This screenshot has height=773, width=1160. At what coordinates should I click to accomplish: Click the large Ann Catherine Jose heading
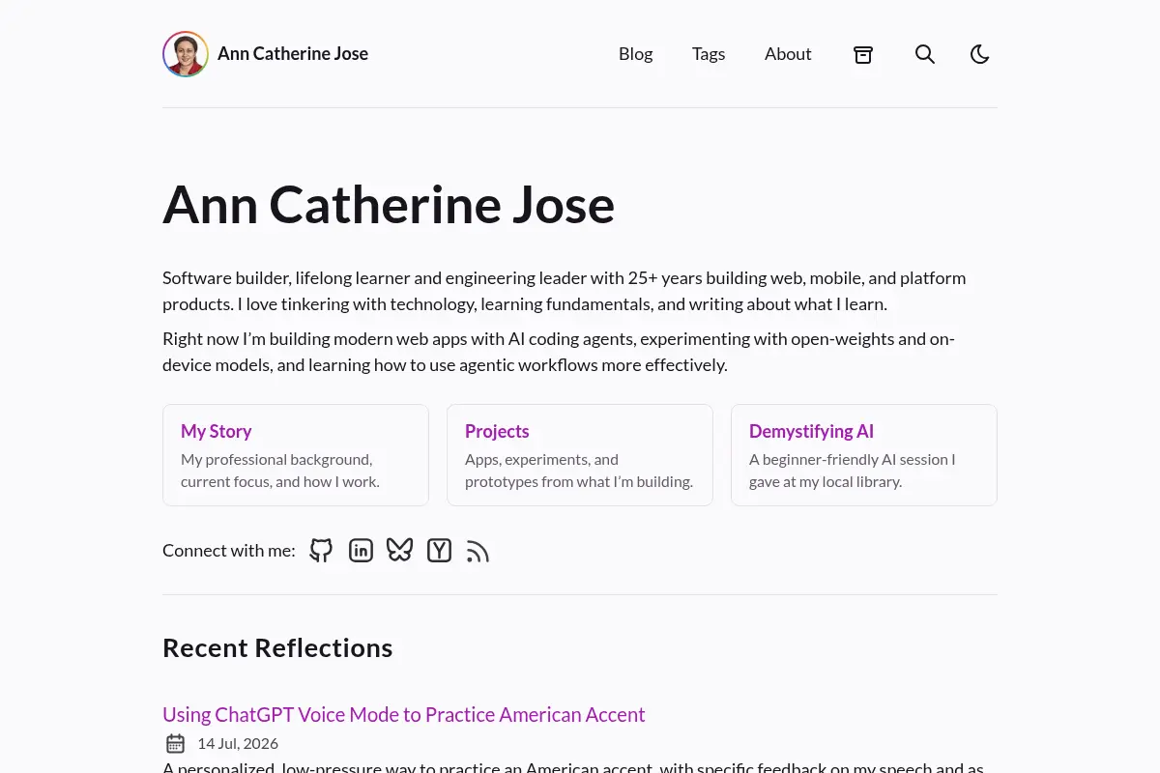coord(389,205)
